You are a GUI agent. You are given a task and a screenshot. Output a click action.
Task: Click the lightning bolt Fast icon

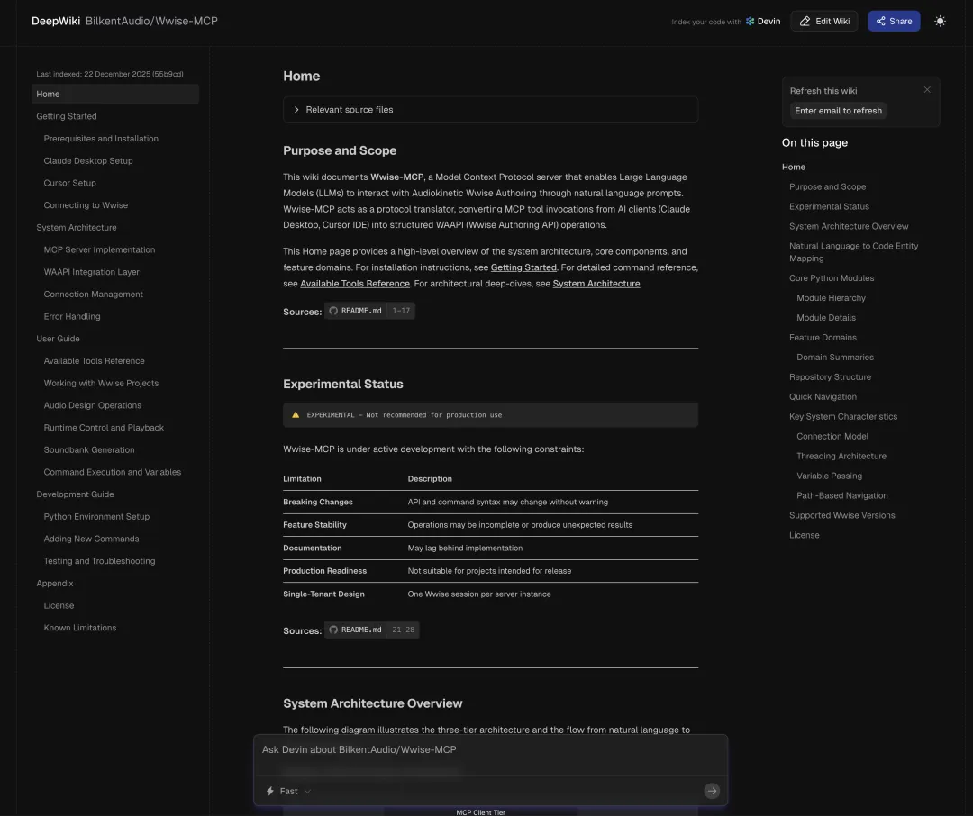pos(270,791)
